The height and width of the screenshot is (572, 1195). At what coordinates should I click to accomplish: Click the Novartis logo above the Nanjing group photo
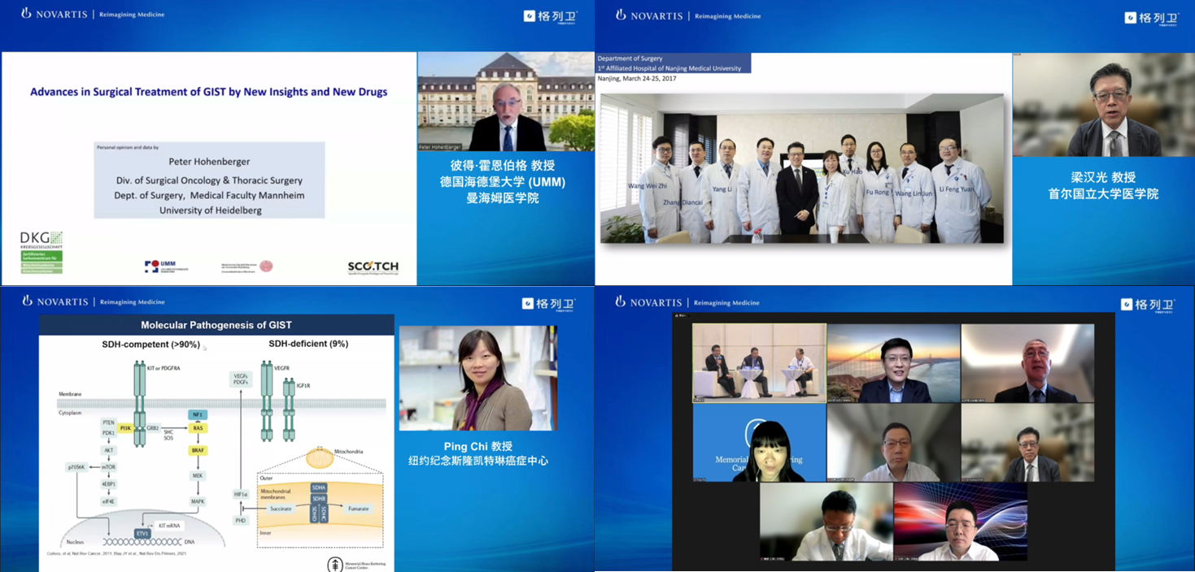pos(688,15)
